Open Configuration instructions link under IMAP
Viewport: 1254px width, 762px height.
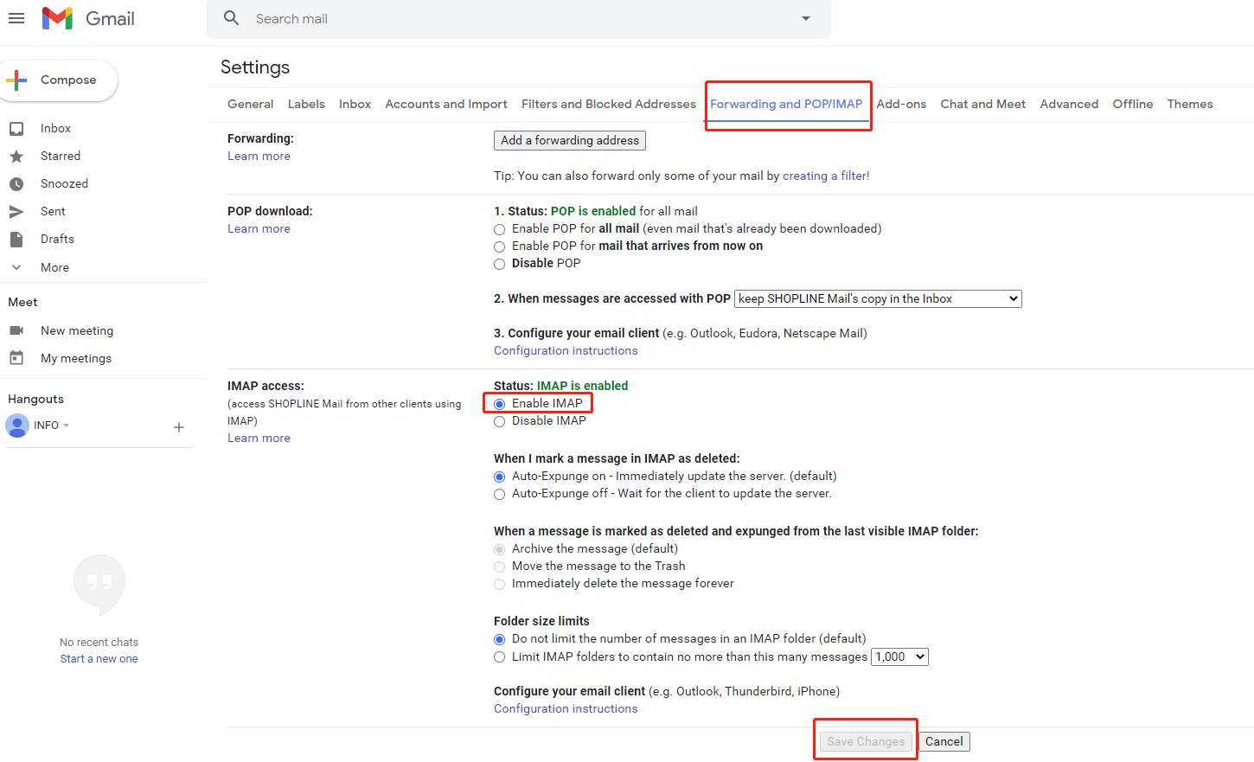pyautogui.click(x=566, y=708)
